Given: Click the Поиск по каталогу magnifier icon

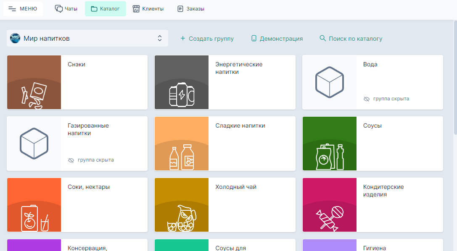Looking at the screenshot, I should pyautogui.click(x=322, y=38).
